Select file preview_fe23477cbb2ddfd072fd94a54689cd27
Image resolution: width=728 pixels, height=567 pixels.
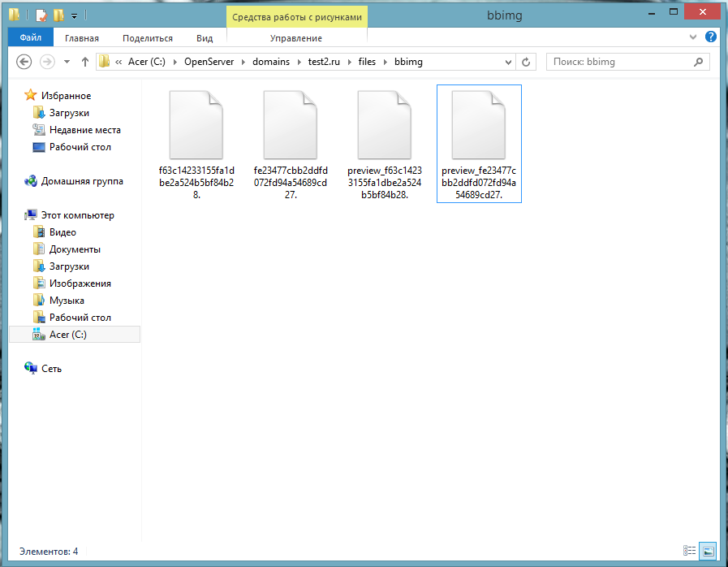(479, 143)
